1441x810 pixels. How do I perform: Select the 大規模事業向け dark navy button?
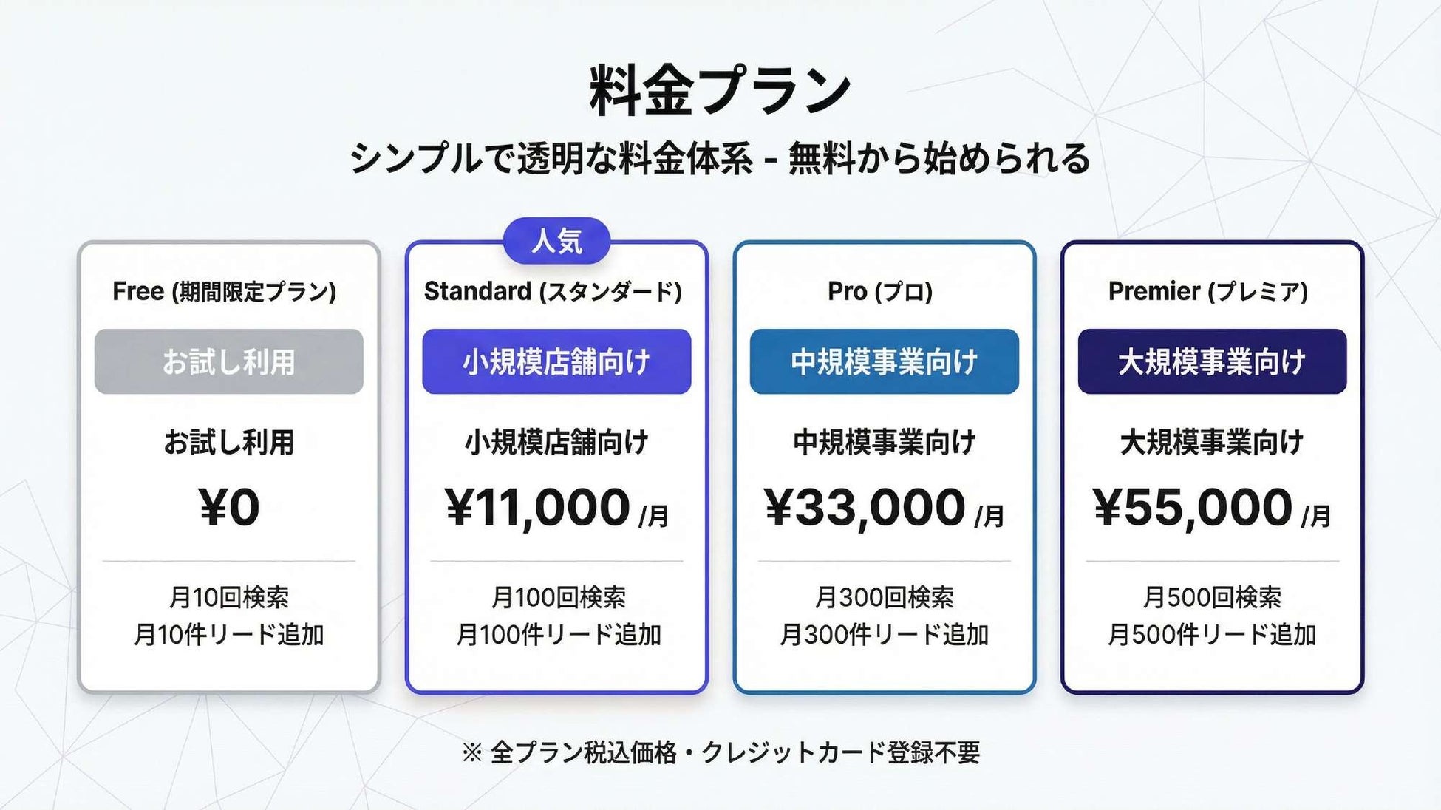[1212, 361]
